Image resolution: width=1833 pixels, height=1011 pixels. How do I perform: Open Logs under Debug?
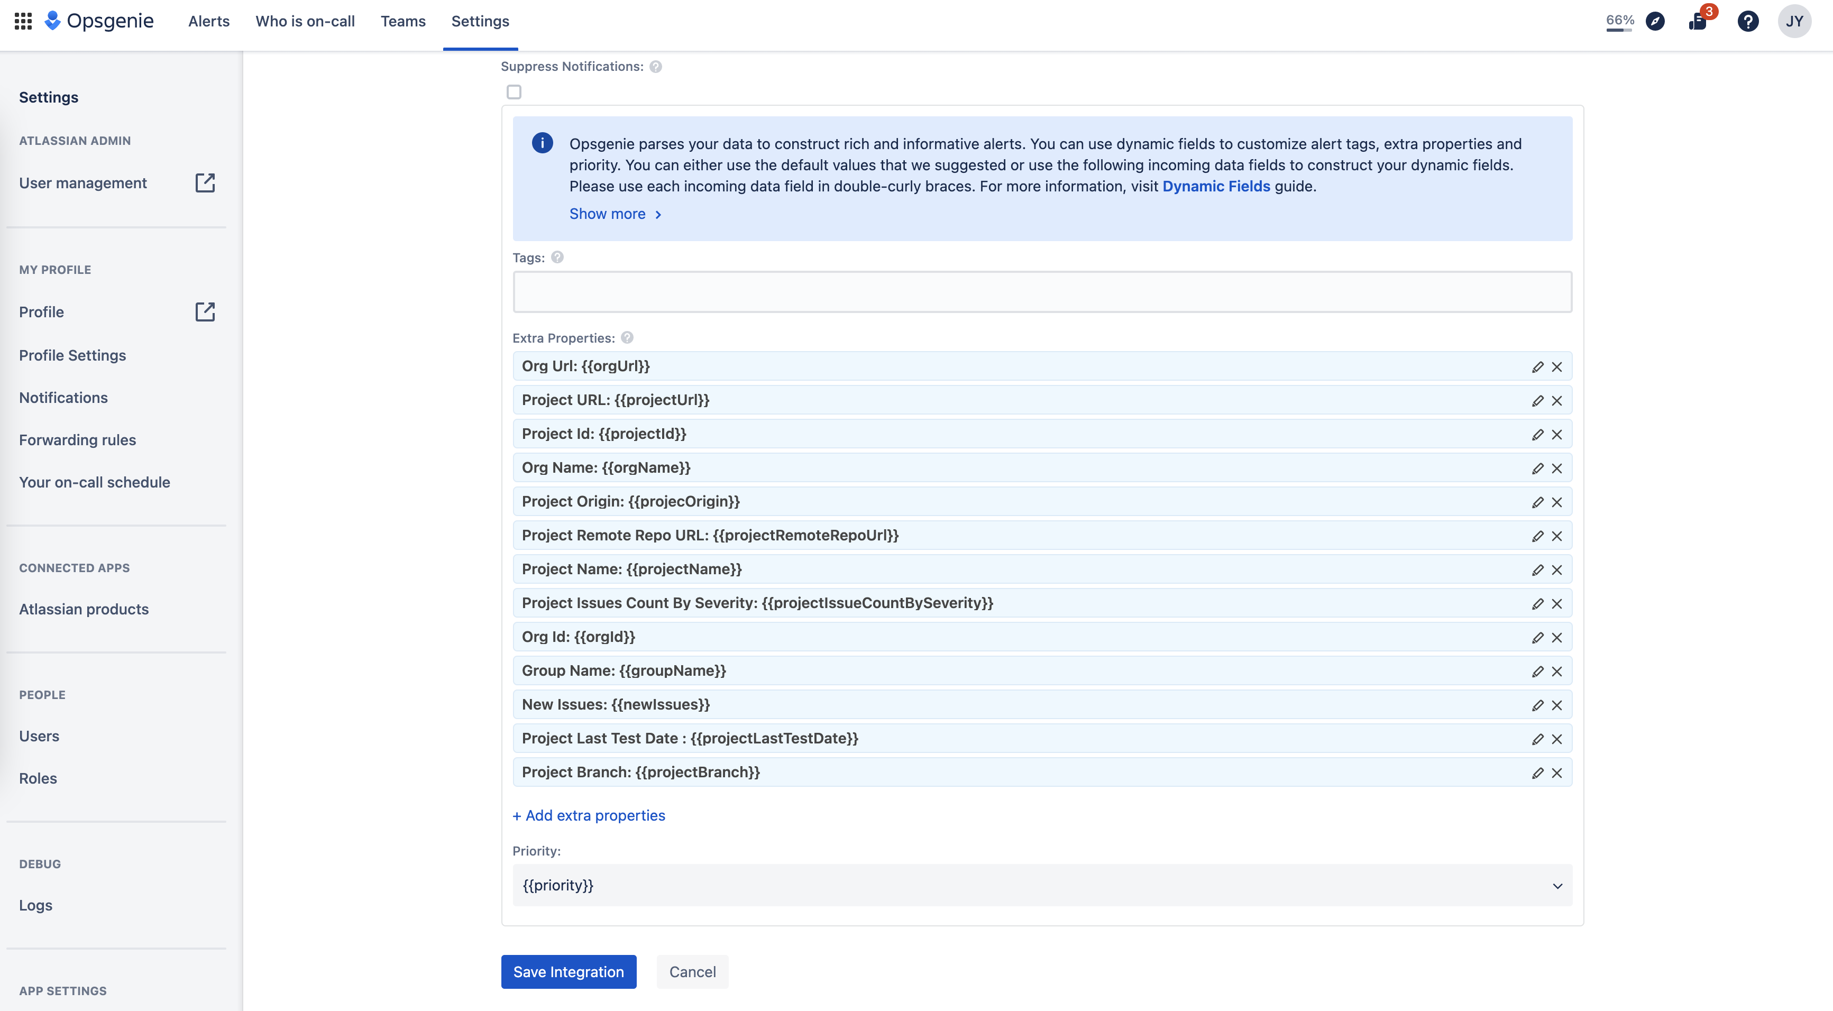pos(35,906)
